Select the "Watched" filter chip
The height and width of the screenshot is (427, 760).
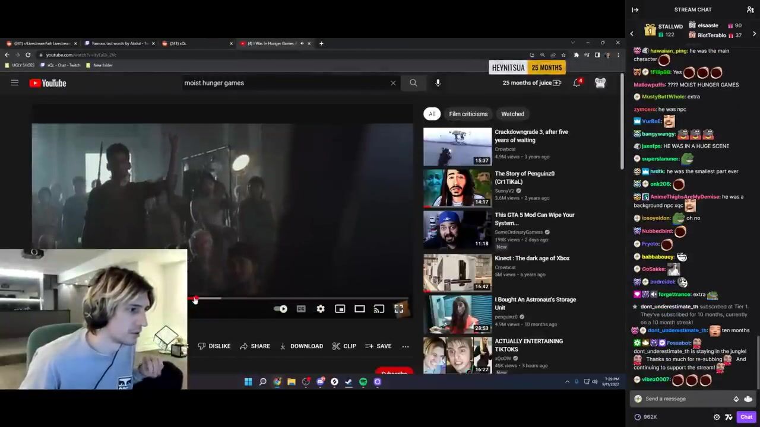[512, 114]
